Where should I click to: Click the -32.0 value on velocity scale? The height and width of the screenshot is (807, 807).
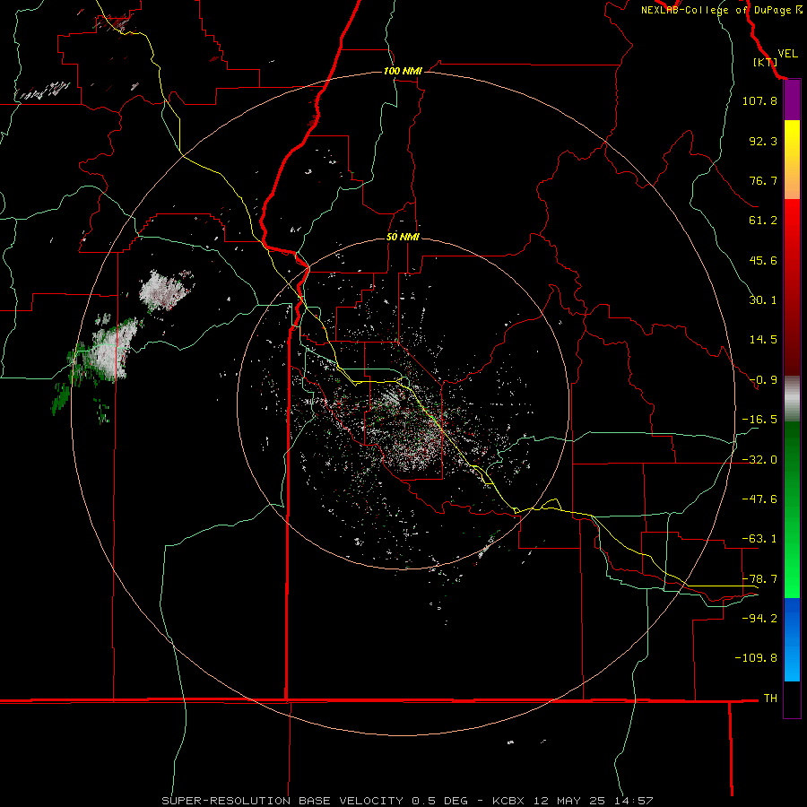pos(759,460)
